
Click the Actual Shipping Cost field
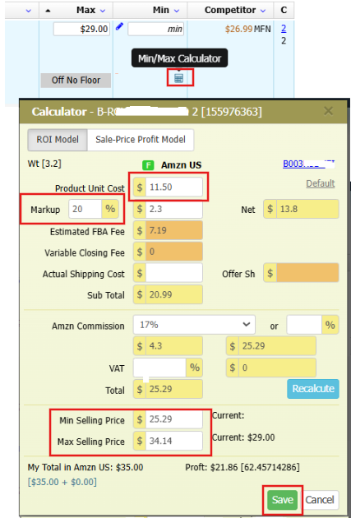(x=174, y=273)
